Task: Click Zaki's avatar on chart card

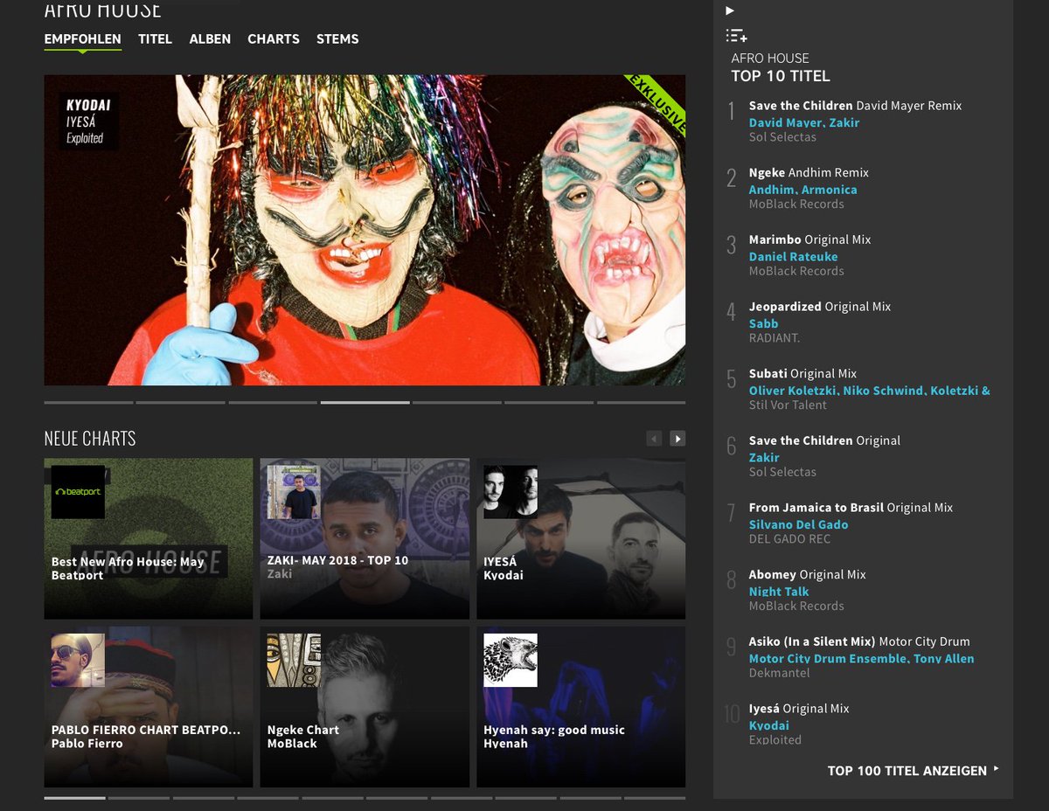Action: [294, 492]
